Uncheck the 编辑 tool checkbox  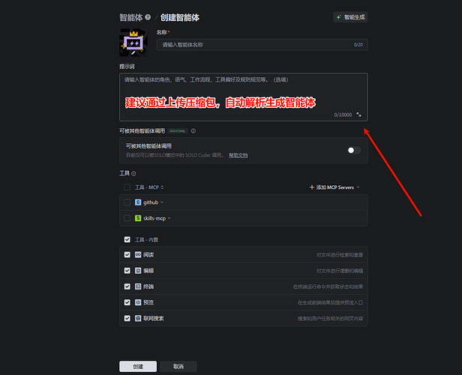127,271
